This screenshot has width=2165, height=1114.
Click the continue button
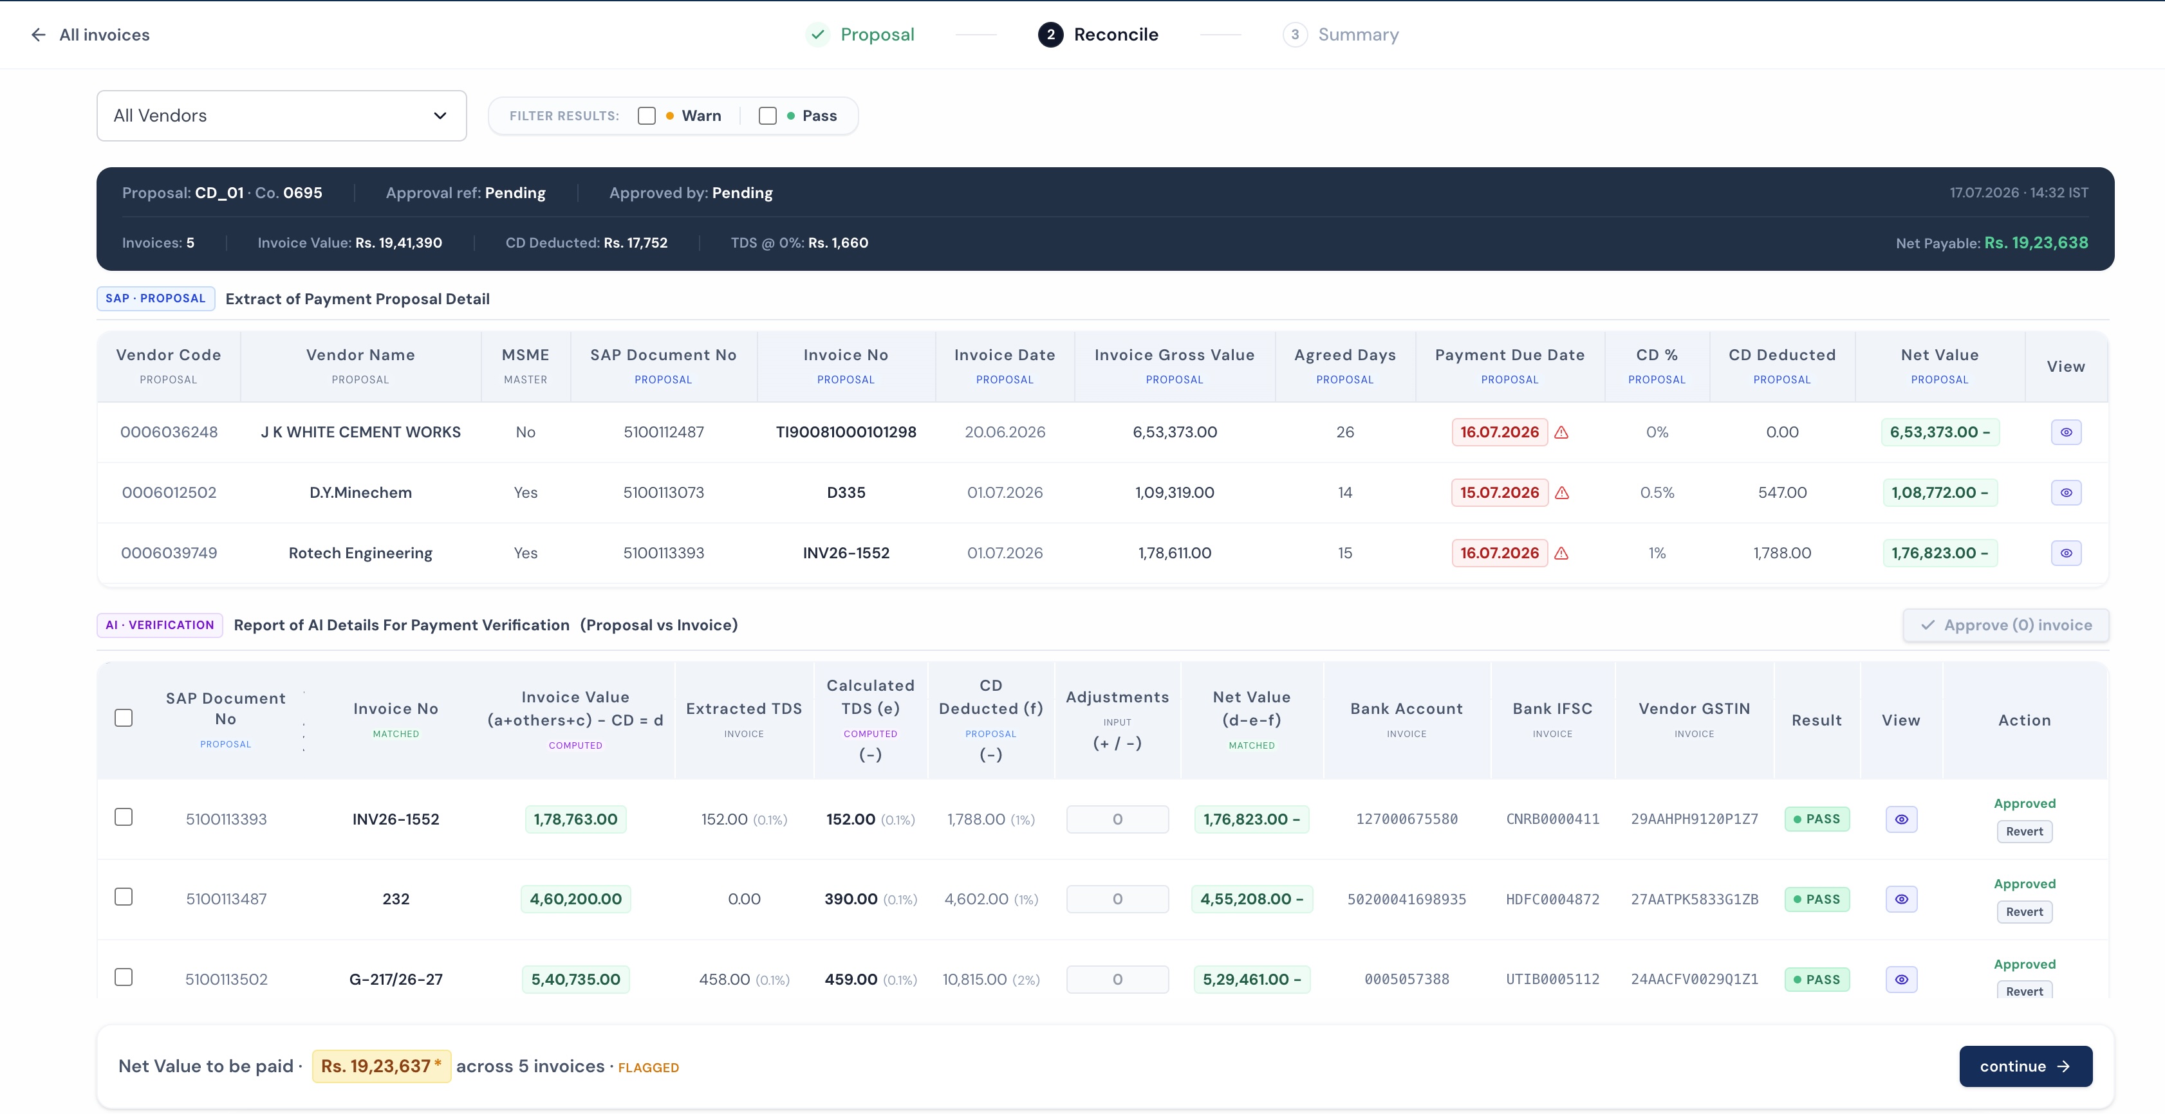(2025, 1066)
